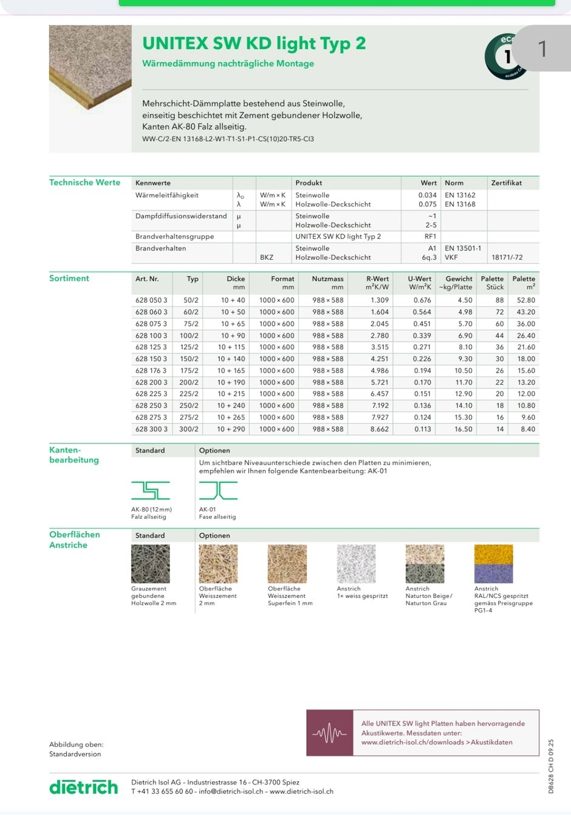Click the Brandverhaltensgruppe row label

click(174, 237)
